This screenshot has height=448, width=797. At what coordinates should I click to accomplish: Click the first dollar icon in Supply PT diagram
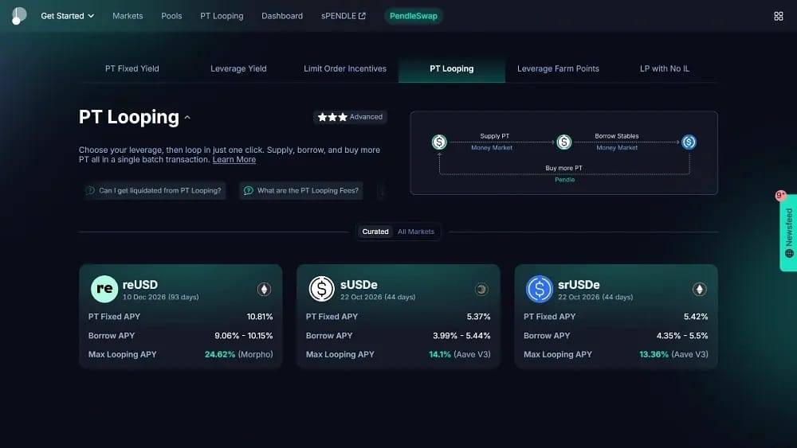pyautogui.click(x=439, y=142)
